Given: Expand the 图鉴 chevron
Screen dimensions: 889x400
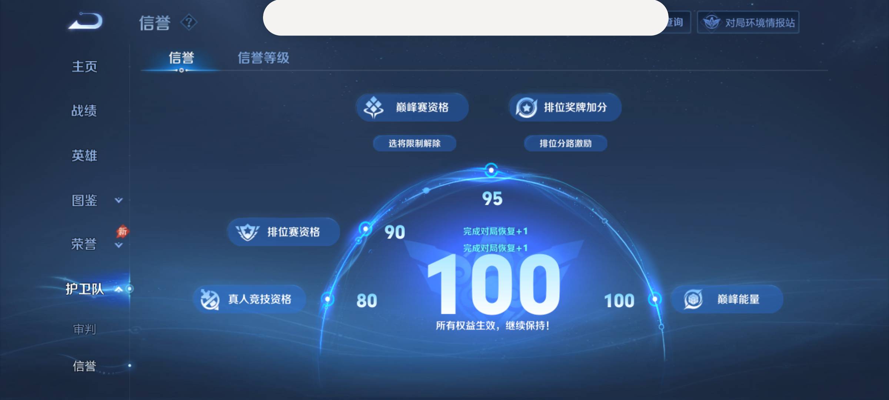Looking at the screenshot, I should [x=119, y=200].
